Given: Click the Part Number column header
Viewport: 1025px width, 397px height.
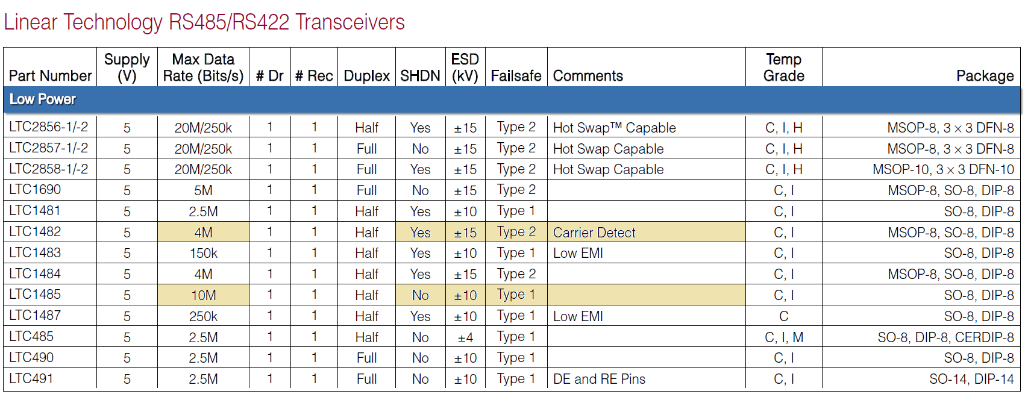Looking at the screenshot, I should 50,76.
